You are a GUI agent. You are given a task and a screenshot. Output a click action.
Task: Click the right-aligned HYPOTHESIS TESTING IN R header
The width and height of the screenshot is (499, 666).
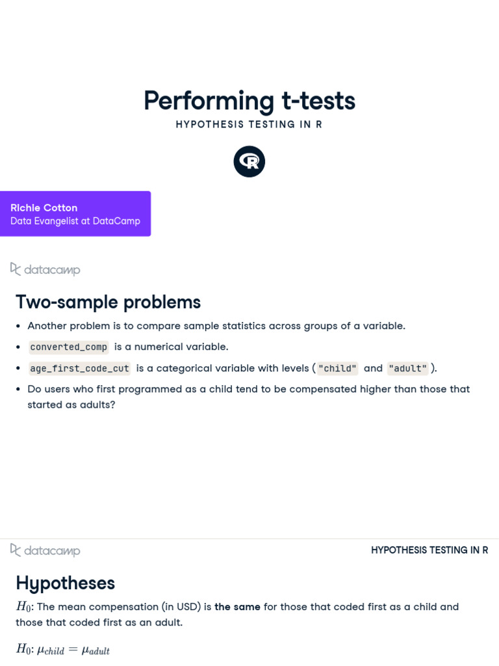click(429, 550)
